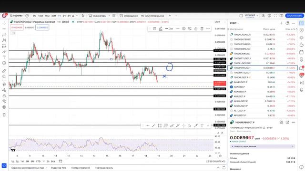Select the YTD date range at chart bottom
This screenshot has height=171, width=305.
(38, 161)
